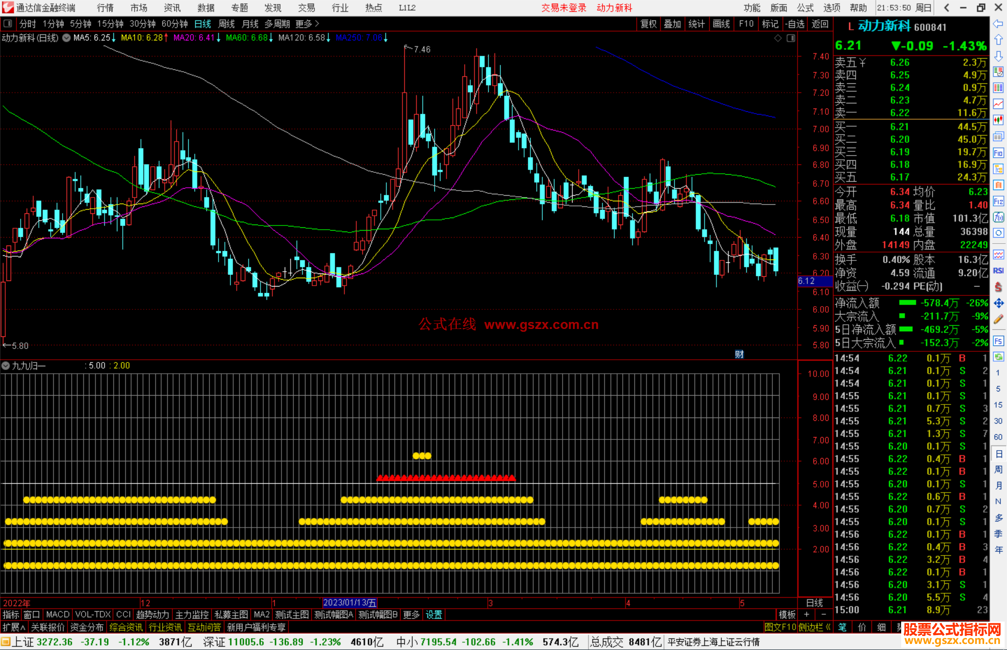
Task: Click the green refresh icon in sidebar
Action: coord(998,357)
